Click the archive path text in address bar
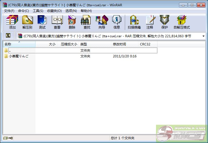The height and width of the screenshot is (143, 208). pos(107,36)
